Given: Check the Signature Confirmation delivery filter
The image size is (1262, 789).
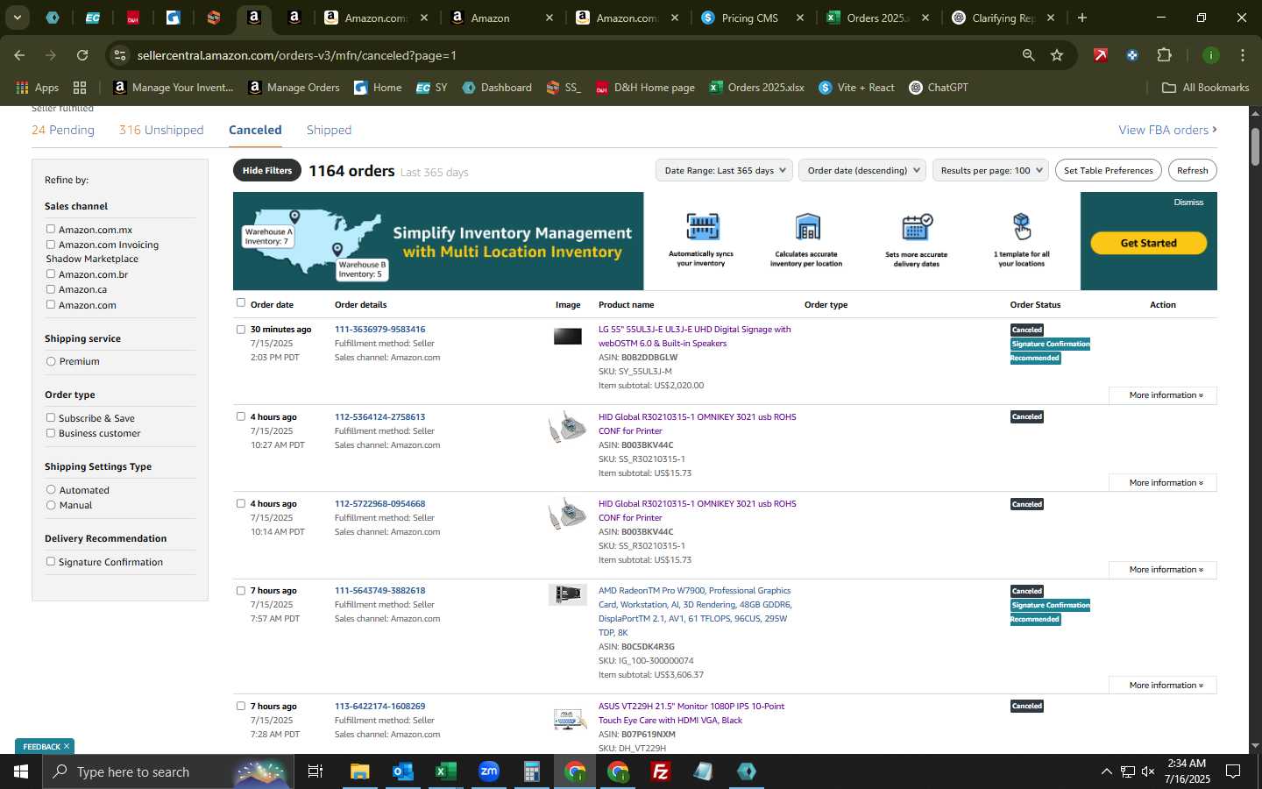Looking at the screenshot, I should (51, 561).
